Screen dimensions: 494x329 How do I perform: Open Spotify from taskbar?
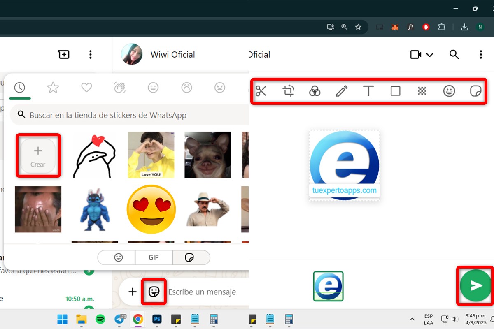[x=100, y=319]
